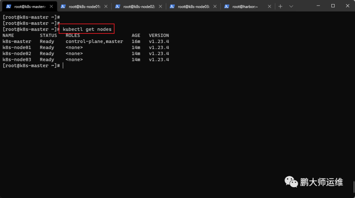Open a new terminal tab with plus
Viewport: 355px width, 198px height.
(x=280, y=7)
